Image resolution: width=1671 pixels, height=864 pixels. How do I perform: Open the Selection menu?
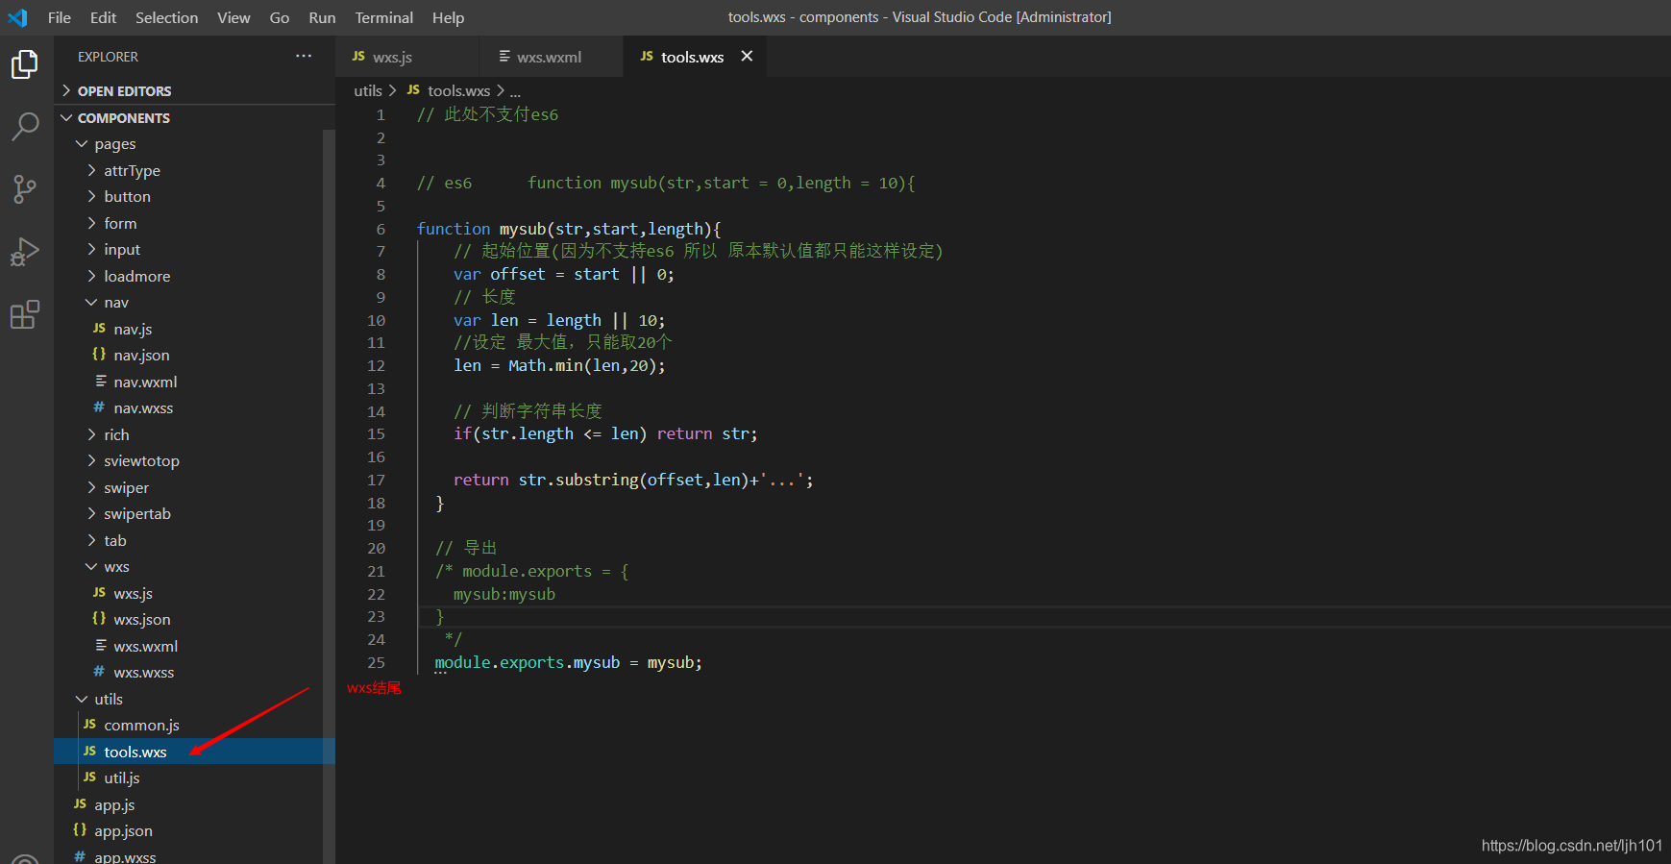pyautogui.click(x=166, y=17)
